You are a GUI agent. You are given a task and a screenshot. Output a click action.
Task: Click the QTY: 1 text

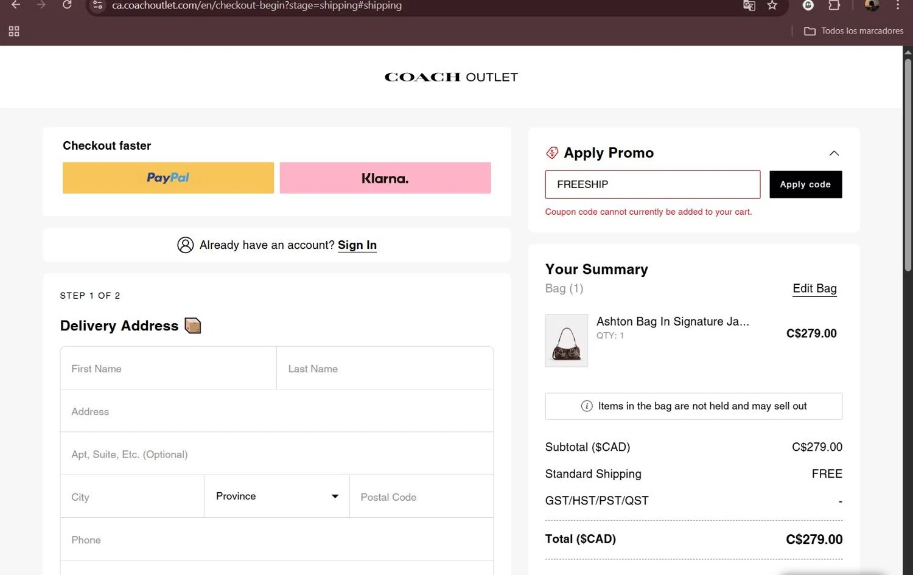pyautogui.click(x=610, y=335)
